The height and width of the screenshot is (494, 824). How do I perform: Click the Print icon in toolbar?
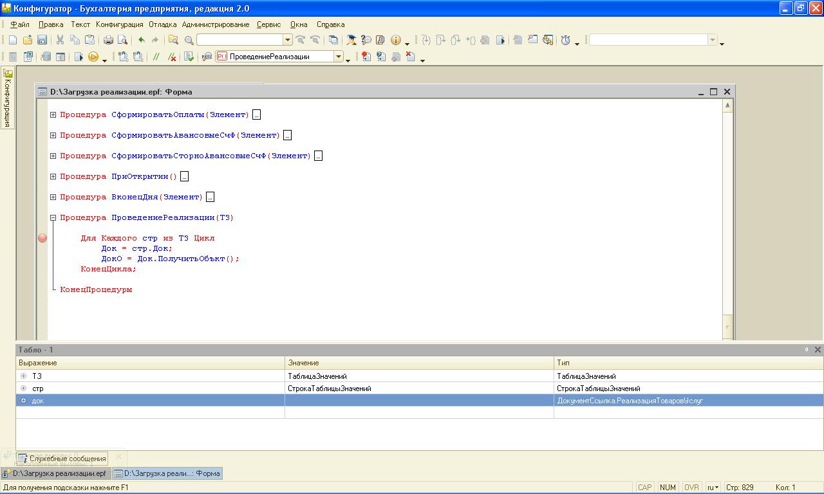(108, 40)
